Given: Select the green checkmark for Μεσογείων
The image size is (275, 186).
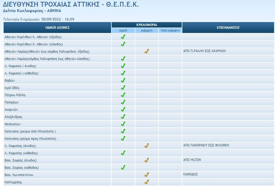Looking at the screenshot, I should [x=123, y=124].
